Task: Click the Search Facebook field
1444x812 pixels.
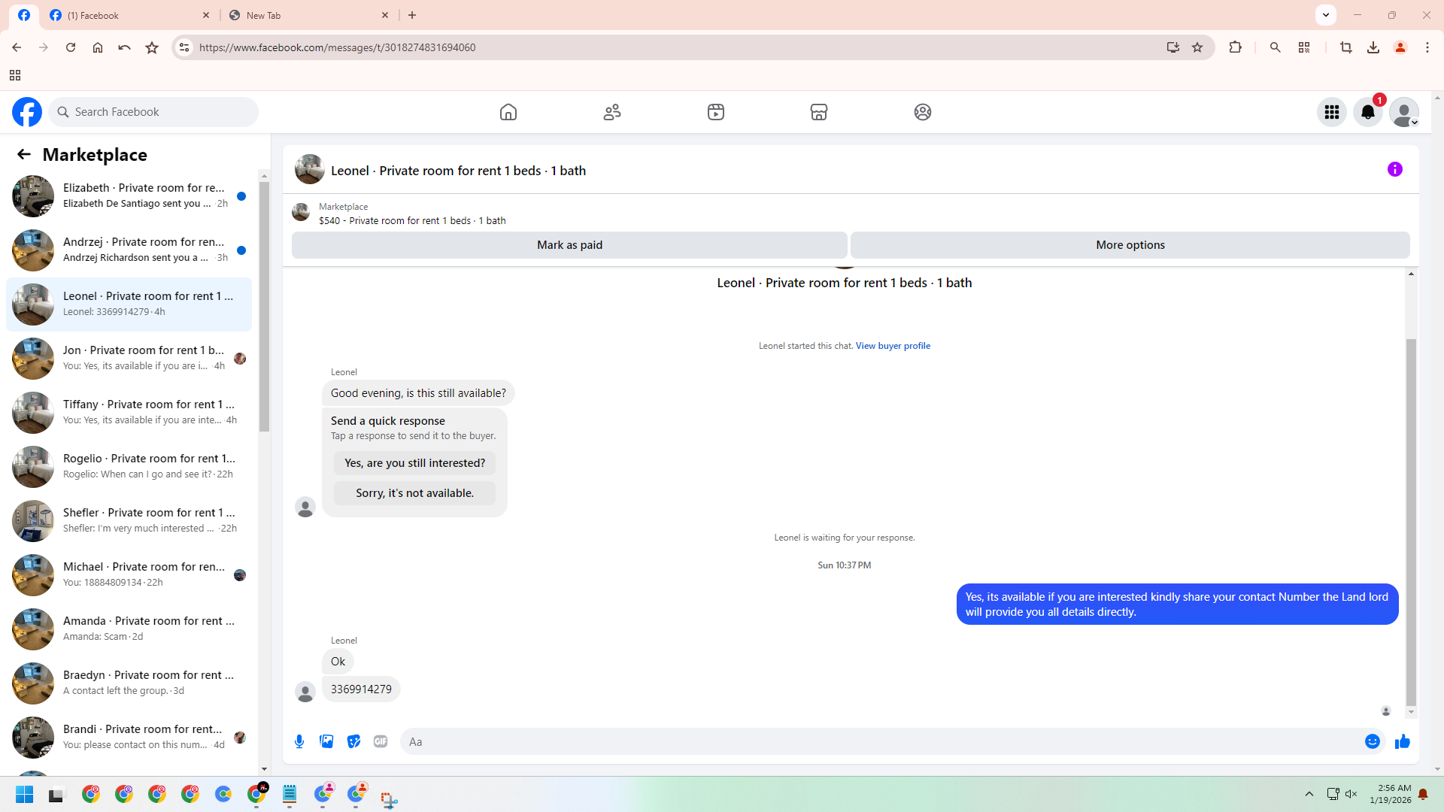Action: tap(153, 112)
